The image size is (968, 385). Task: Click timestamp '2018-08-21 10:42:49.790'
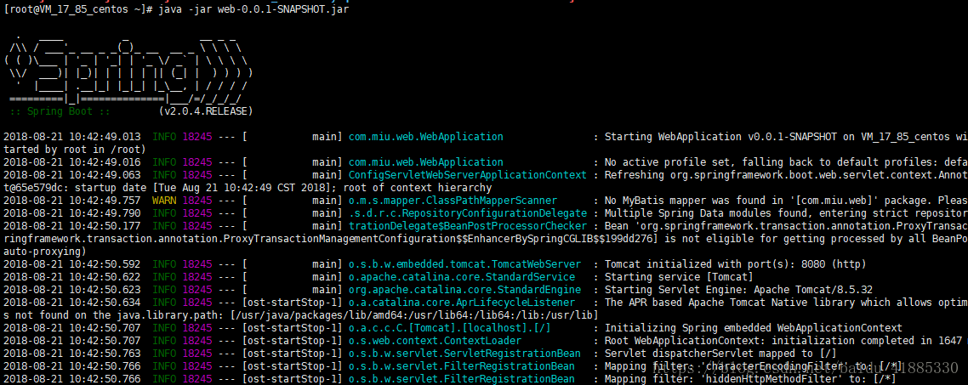71,213
